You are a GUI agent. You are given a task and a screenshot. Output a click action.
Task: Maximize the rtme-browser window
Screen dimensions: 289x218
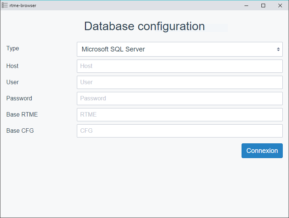click(263, 6)
